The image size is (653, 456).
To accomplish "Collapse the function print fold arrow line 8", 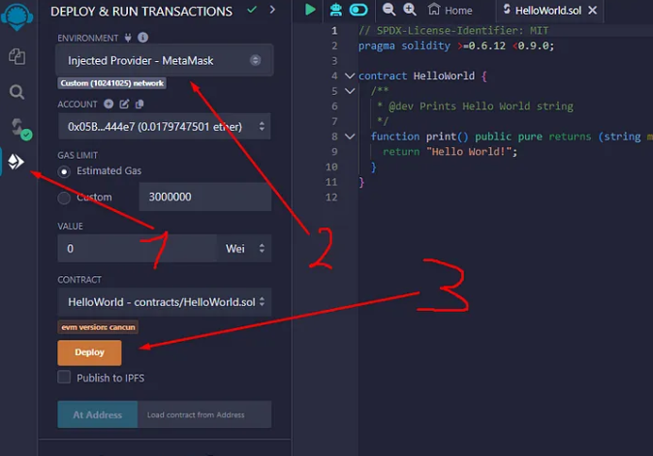I will point(350,137).
